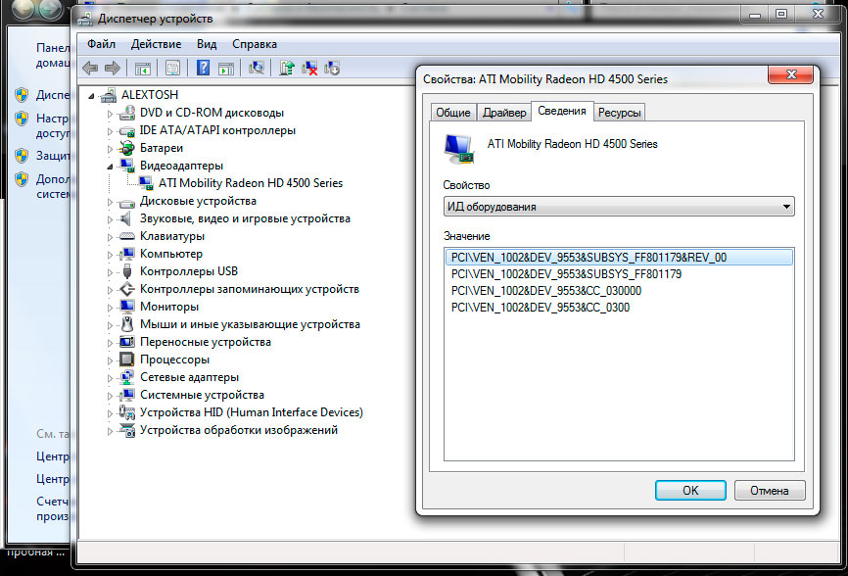The height and width of the screenshot is (576, 848).
Task: Click the Help question mark toolbar icon
Action: tap(203, 68)
